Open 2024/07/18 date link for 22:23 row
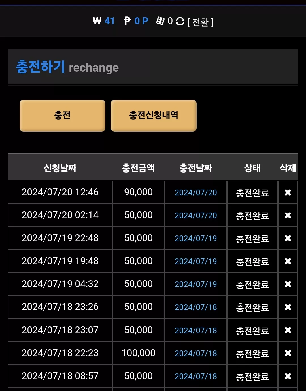The width and height of the screenshot is (306, 391). (196, 353)
